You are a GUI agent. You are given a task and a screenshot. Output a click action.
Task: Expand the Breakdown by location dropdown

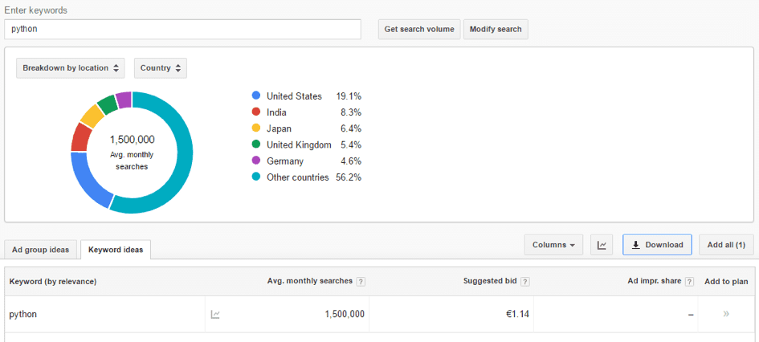coord(71,68)
